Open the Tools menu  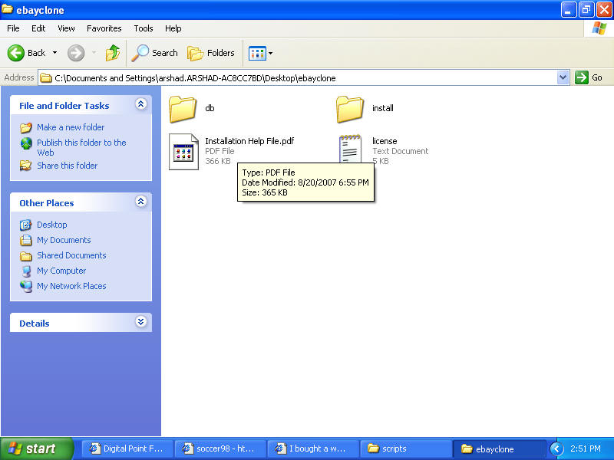(144, 28)
